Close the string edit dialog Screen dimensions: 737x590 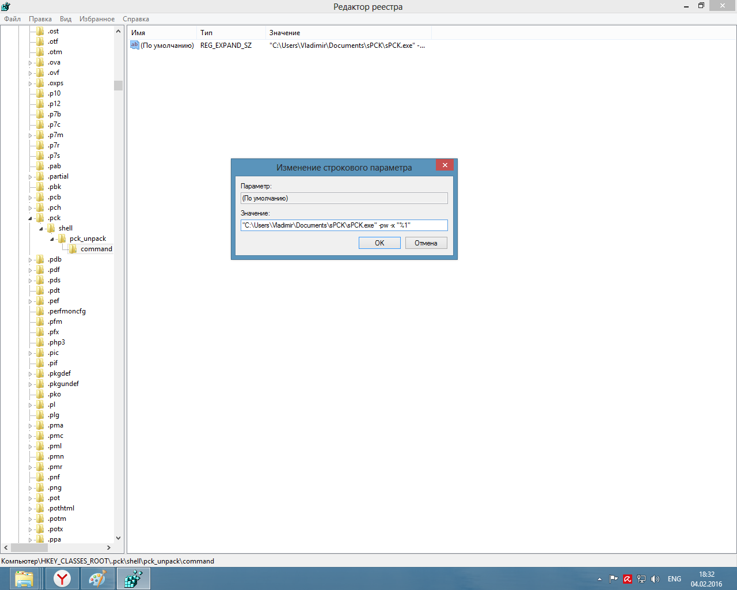(x=445, y=165)
